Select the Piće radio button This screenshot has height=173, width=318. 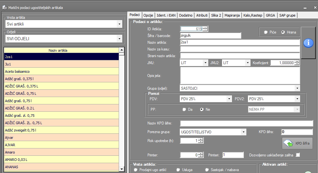click(266, 32)
